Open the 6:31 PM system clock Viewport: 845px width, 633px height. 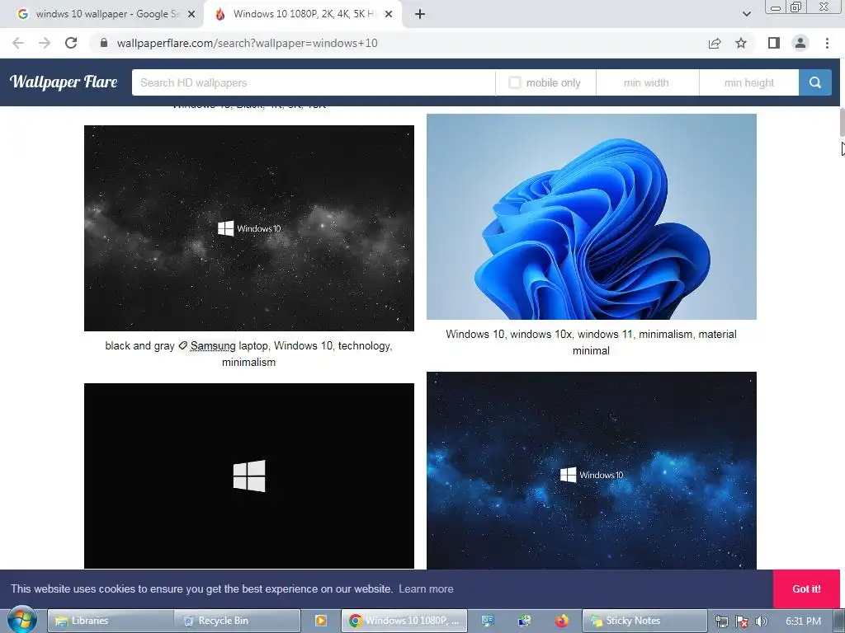coord(803,621)
